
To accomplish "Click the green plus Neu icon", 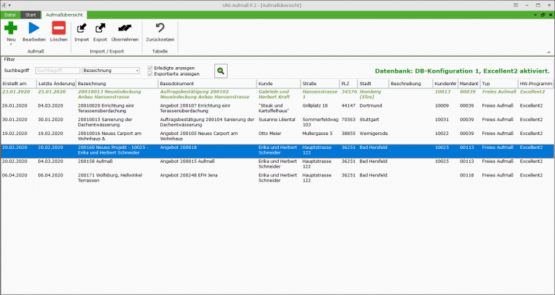I will tap(11, 28).
